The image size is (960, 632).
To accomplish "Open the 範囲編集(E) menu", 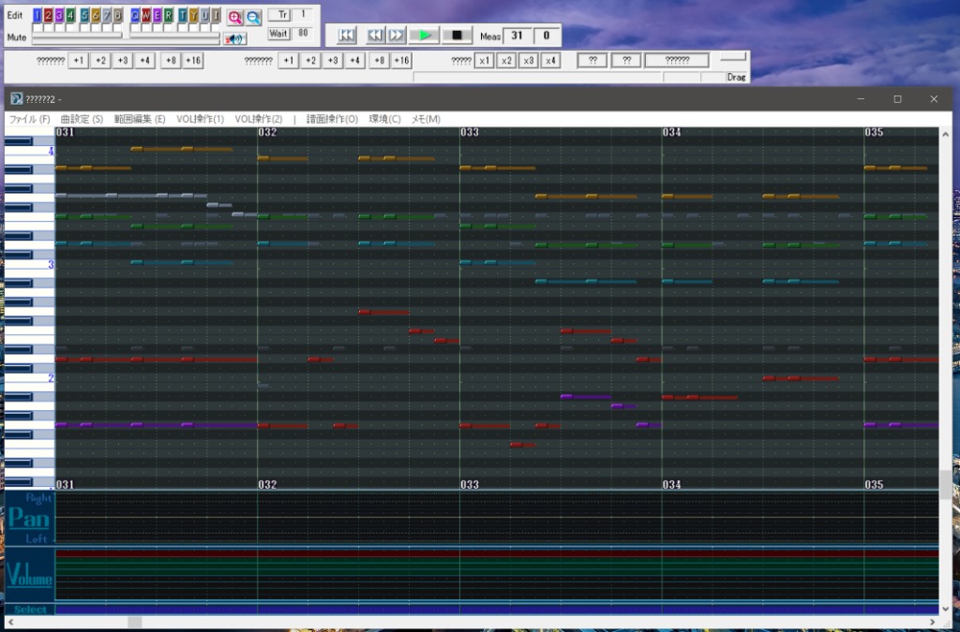I will 140,119.
